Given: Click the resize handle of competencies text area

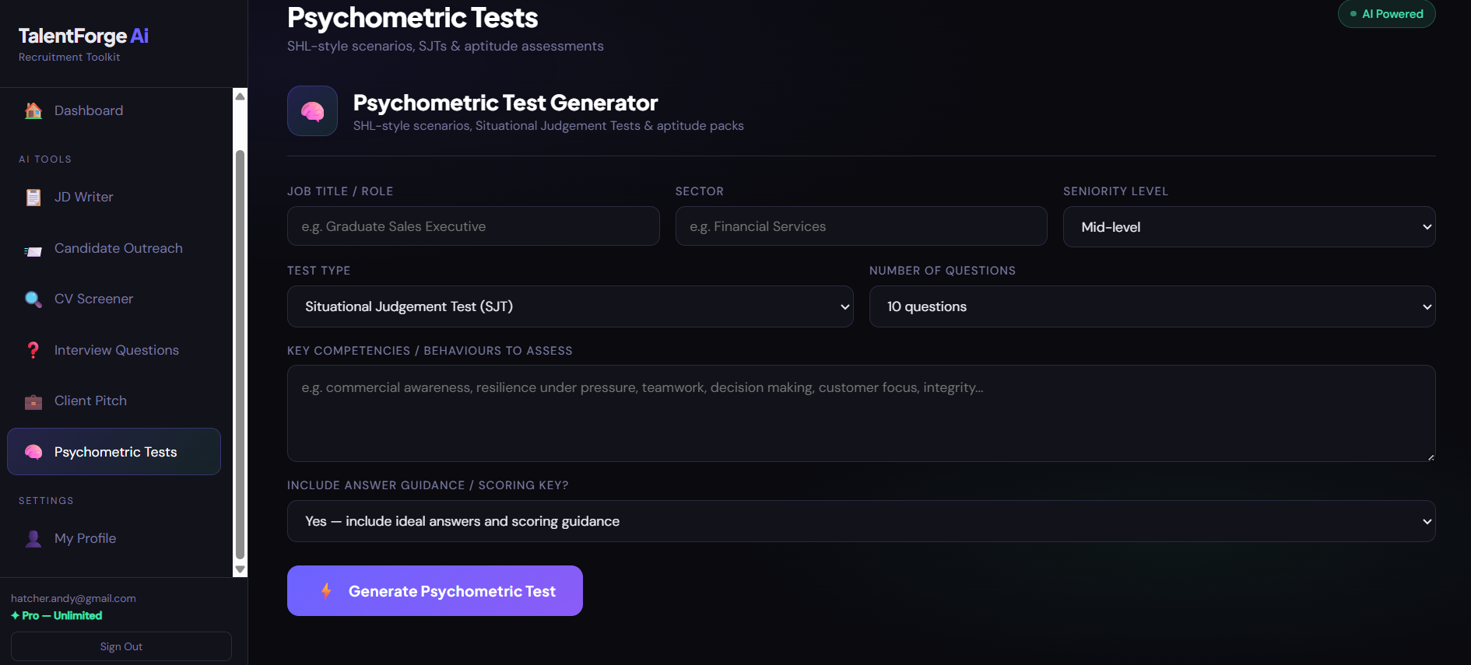Looking at the screenshot, I should (1431, 457).
